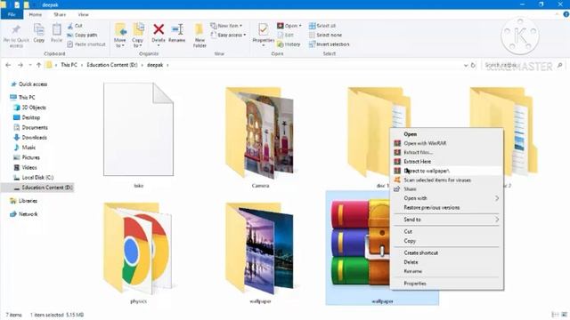Viewport: 570px width, 320px height.
Task: Click the Refresh button
Action: click(473, 65)
